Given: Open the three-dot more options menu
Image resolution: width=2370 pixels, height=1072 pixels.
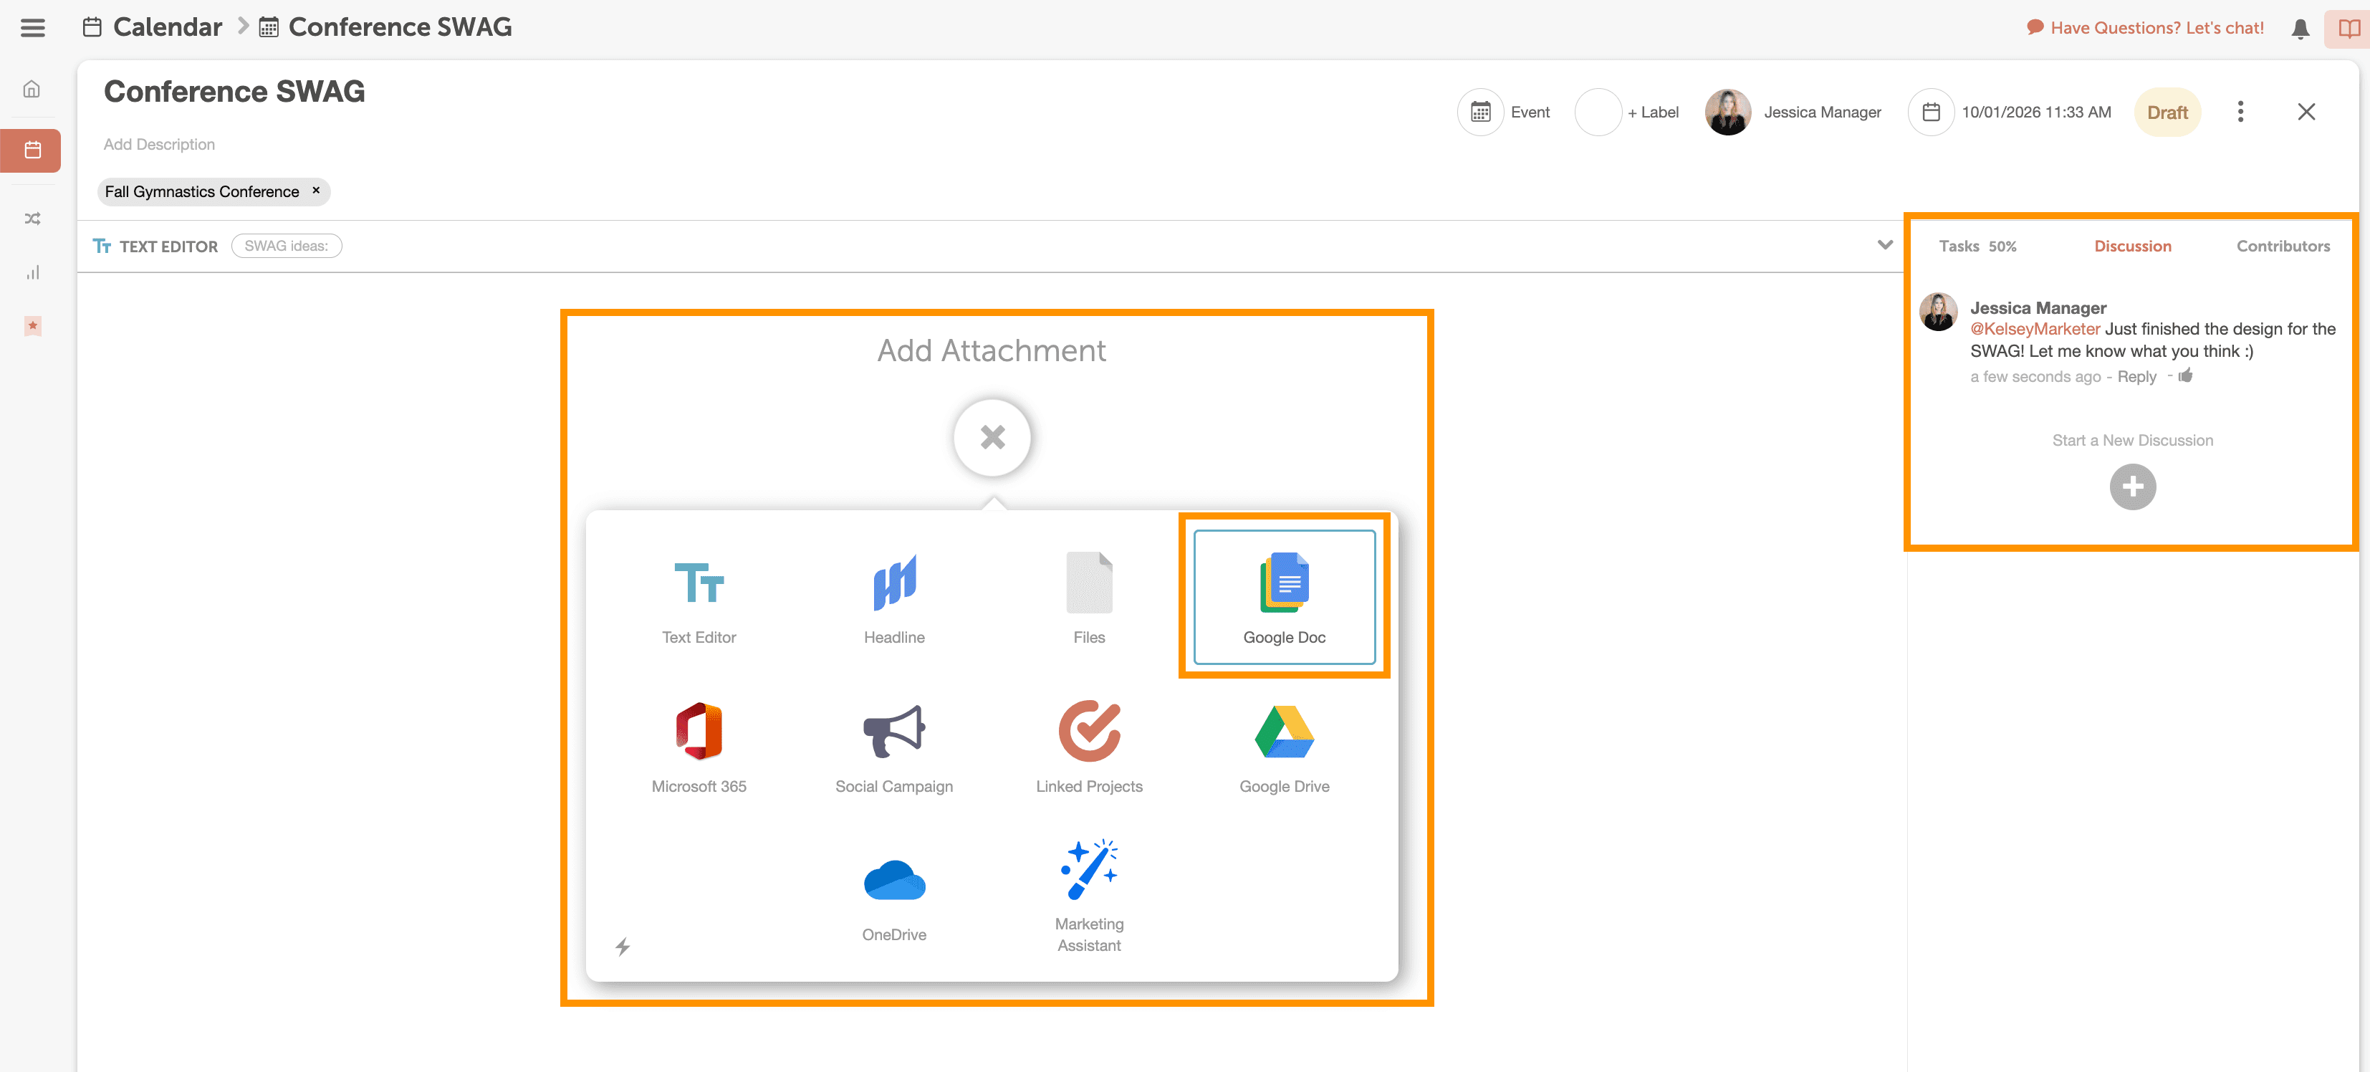Looking at the screenshot, I should (2240, 113).
